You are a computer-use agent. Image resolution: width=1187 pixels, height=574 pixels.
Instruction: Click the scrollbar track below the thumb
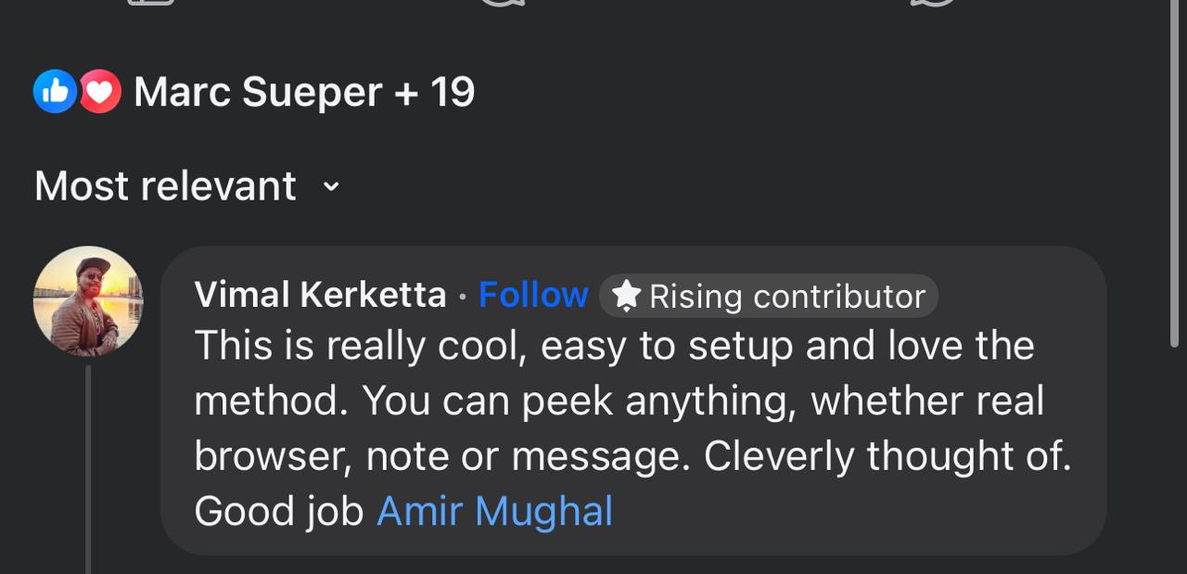coord(1175,464)
